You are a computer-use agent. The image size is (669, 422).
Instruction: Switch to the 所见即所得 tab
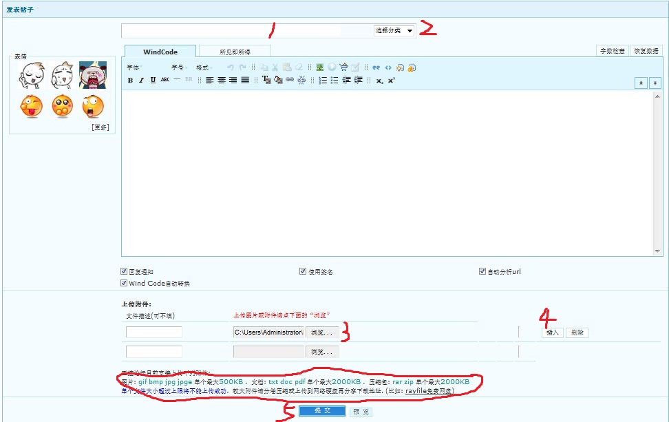click(x=235, y=52)
